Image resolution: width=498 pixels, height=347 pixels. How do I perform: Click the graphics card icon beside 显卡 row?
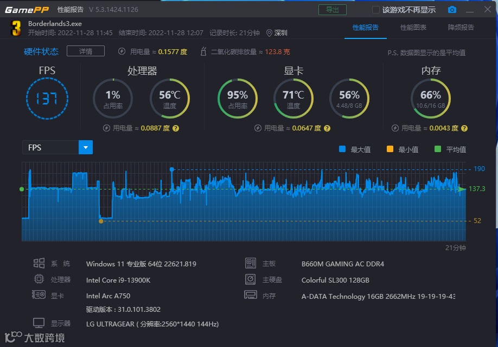click(x=39, y=295)
